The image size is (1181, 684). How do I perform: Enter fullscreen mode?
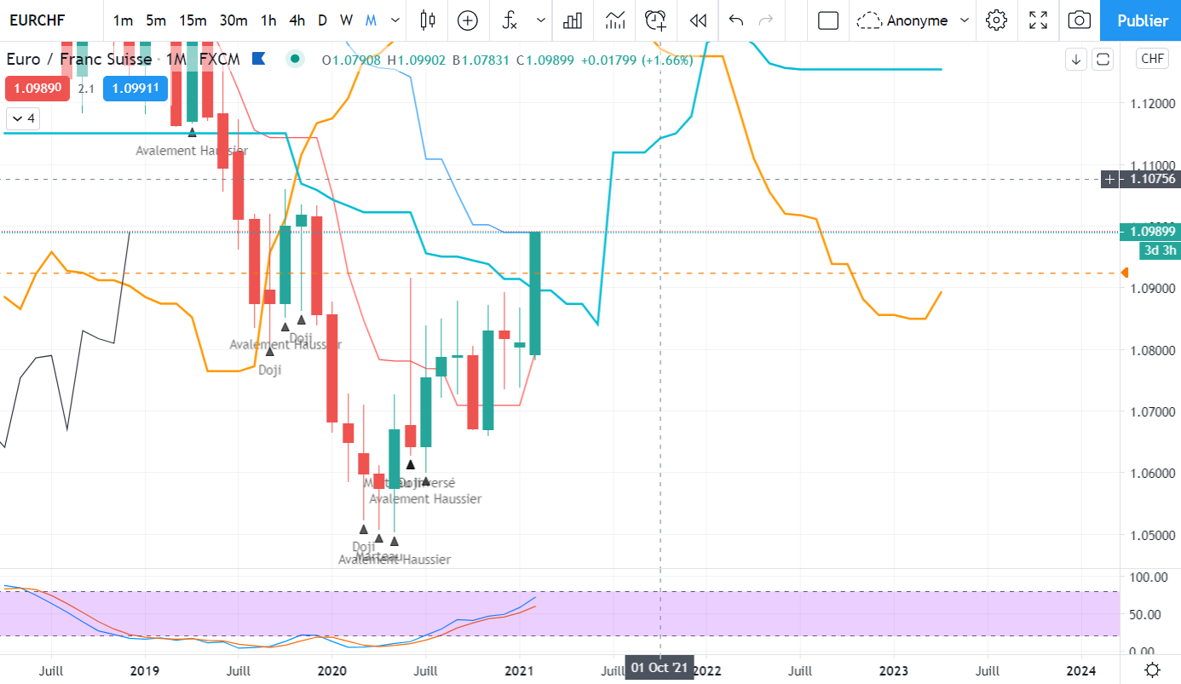1038,20
